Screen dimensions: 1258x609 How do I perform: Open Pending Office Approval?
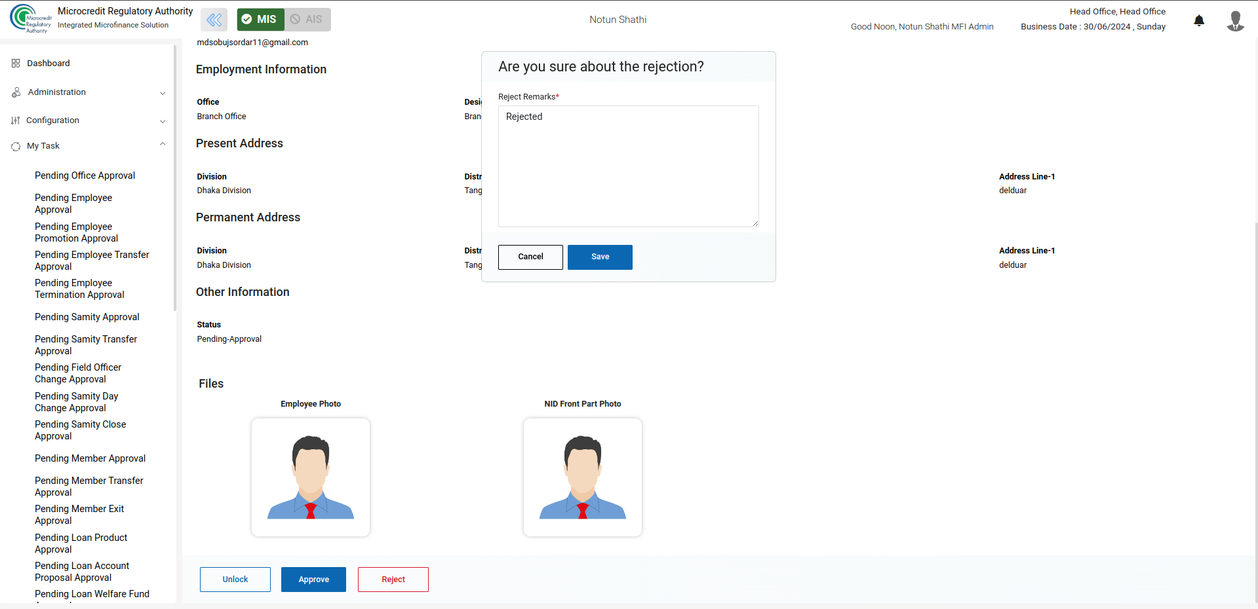point(85,175)
